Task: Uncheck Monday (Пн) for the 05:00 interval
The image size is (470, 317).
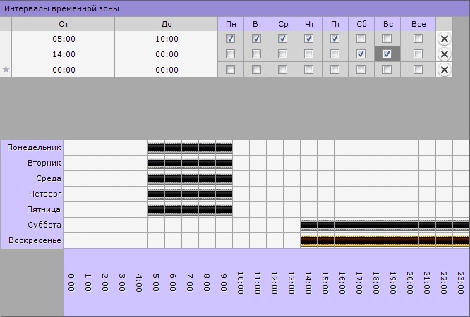Action: [x=230, y=39]
